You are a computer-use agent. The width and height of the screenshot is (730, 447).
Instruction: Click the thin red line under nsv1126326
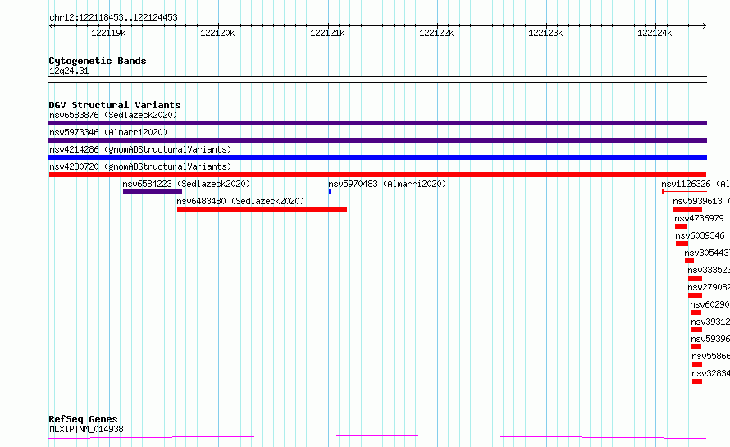684,192
